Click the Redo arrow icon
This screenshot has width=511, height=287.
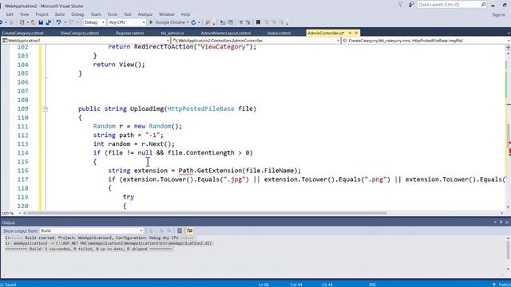[x=71, y=22]
